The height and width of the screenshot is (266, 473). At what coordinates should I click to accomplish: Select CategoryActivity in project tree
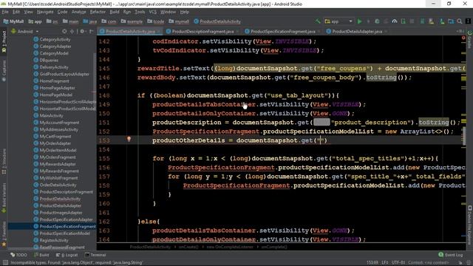[55, 39]
